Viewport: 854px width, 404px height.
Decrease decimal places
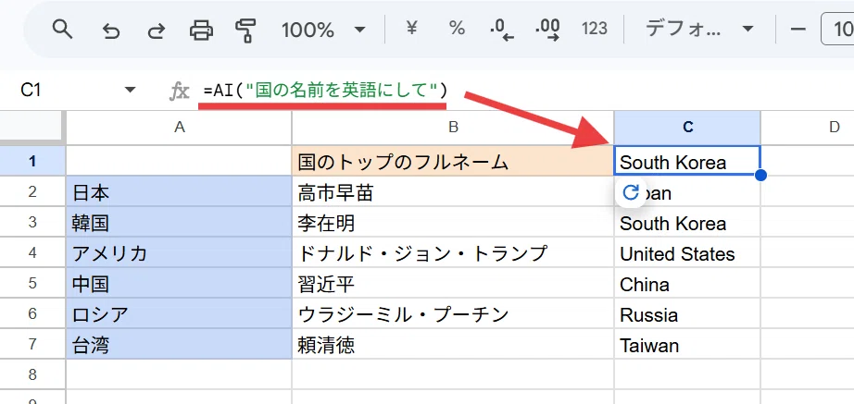pyautogui.click(x=502, y=30)
